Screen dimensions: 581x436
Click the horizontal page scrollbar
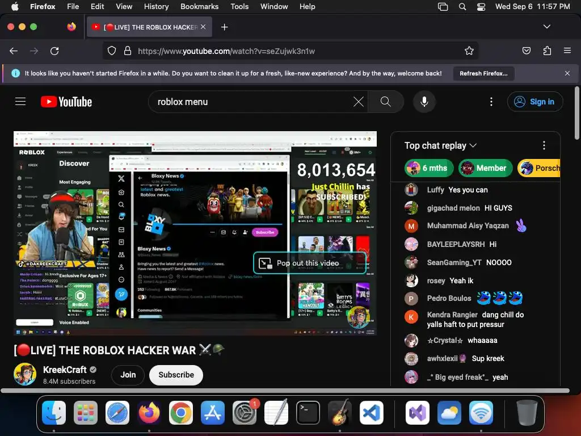285,391
